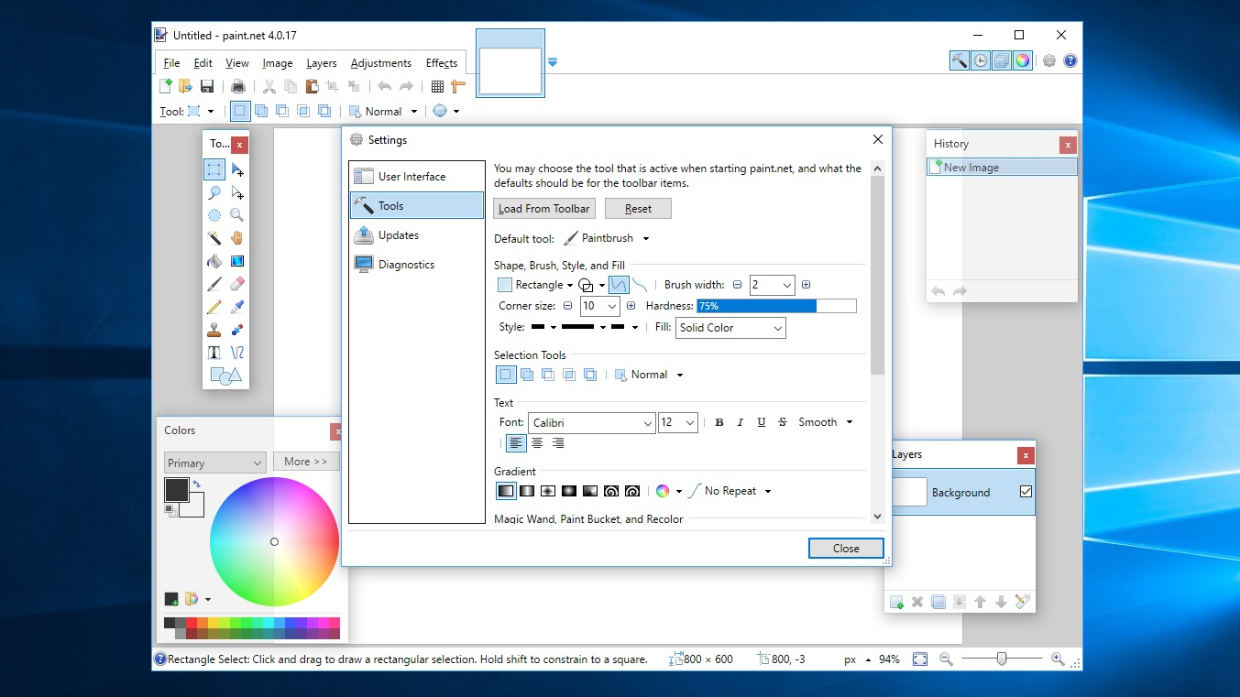Toggle Strikethrough in Settings text options
The image size is (1240, 697).
coord(783,422)
